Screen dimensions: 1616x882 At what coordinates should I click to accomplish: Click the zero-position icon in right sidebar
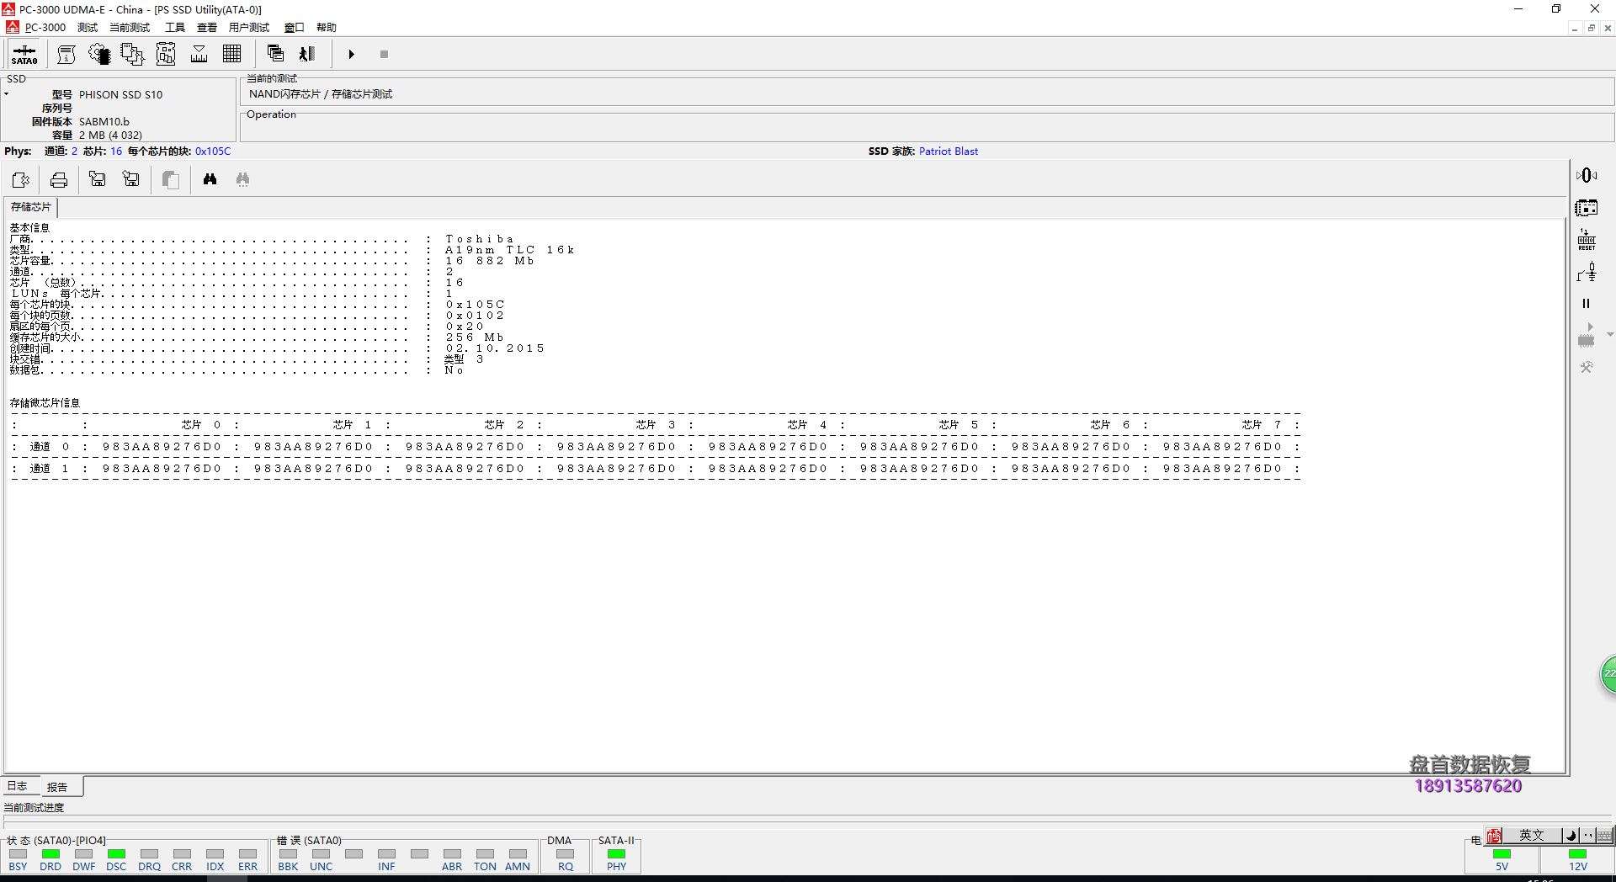(1587, 175)
